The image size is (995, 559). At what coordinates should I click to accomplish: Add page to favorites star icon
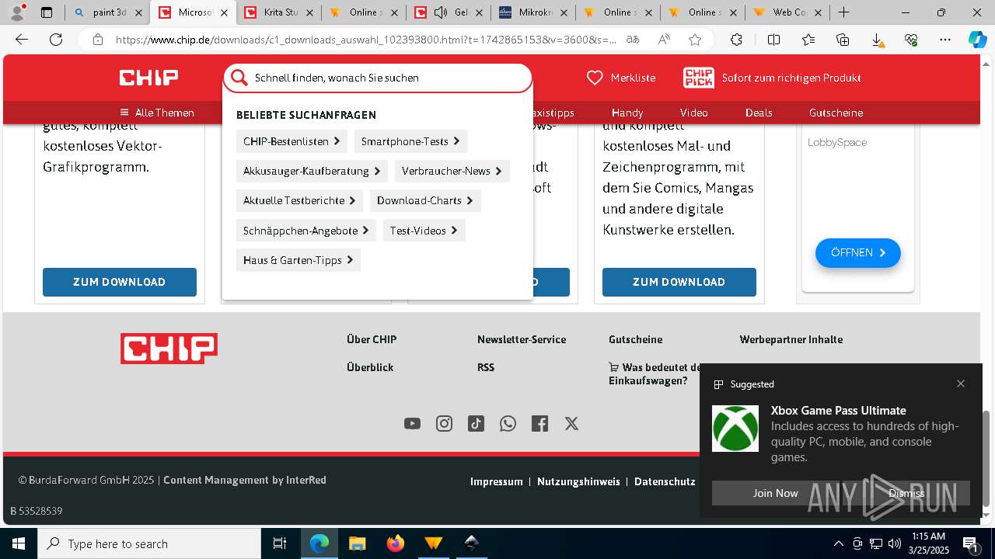(x=695, y=40)
